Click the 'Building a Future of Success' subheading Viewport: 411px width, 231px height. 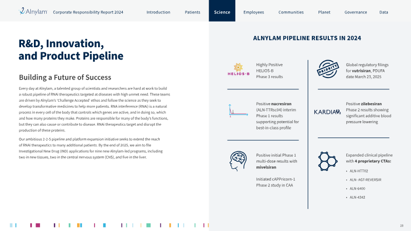pos(65,78)
